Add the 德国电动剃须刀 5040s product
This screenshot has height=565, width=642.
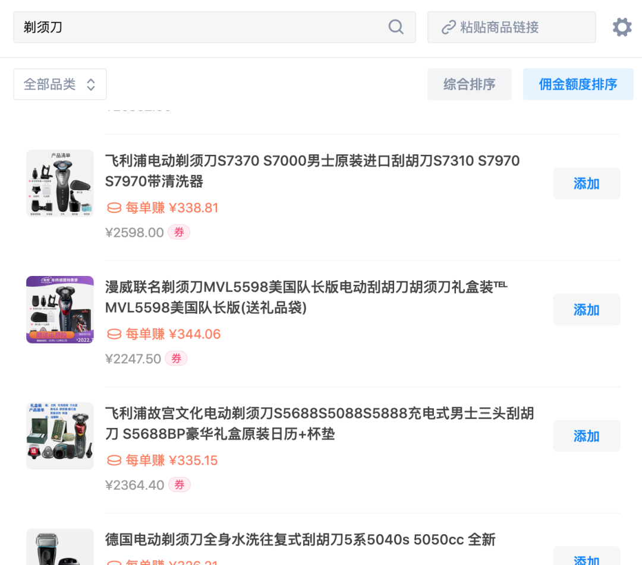586,557
